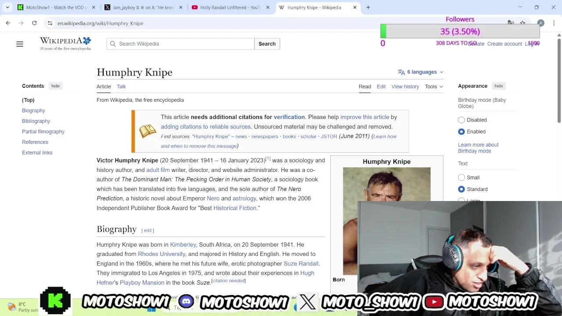Open the Nero link

pyautogui.click(x=213, y=198)
